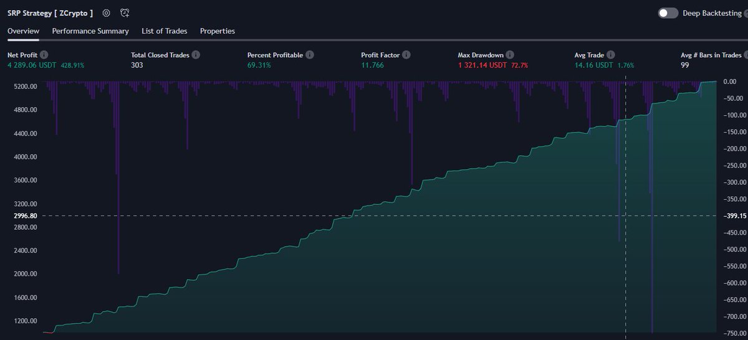Show info for Avg # Bars in Trades
Image resolution: width=748 pixels, height=340 pixels.
747,55
